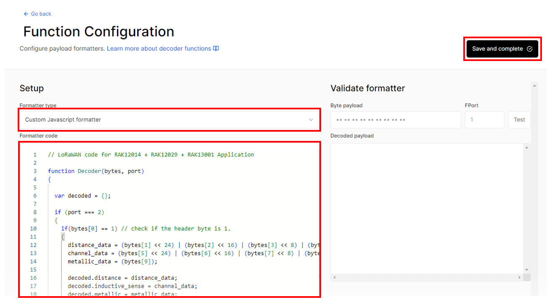
Task: Click line 17 'decoded.inductive_sense = channel_data;'
Action: [133, 286]
